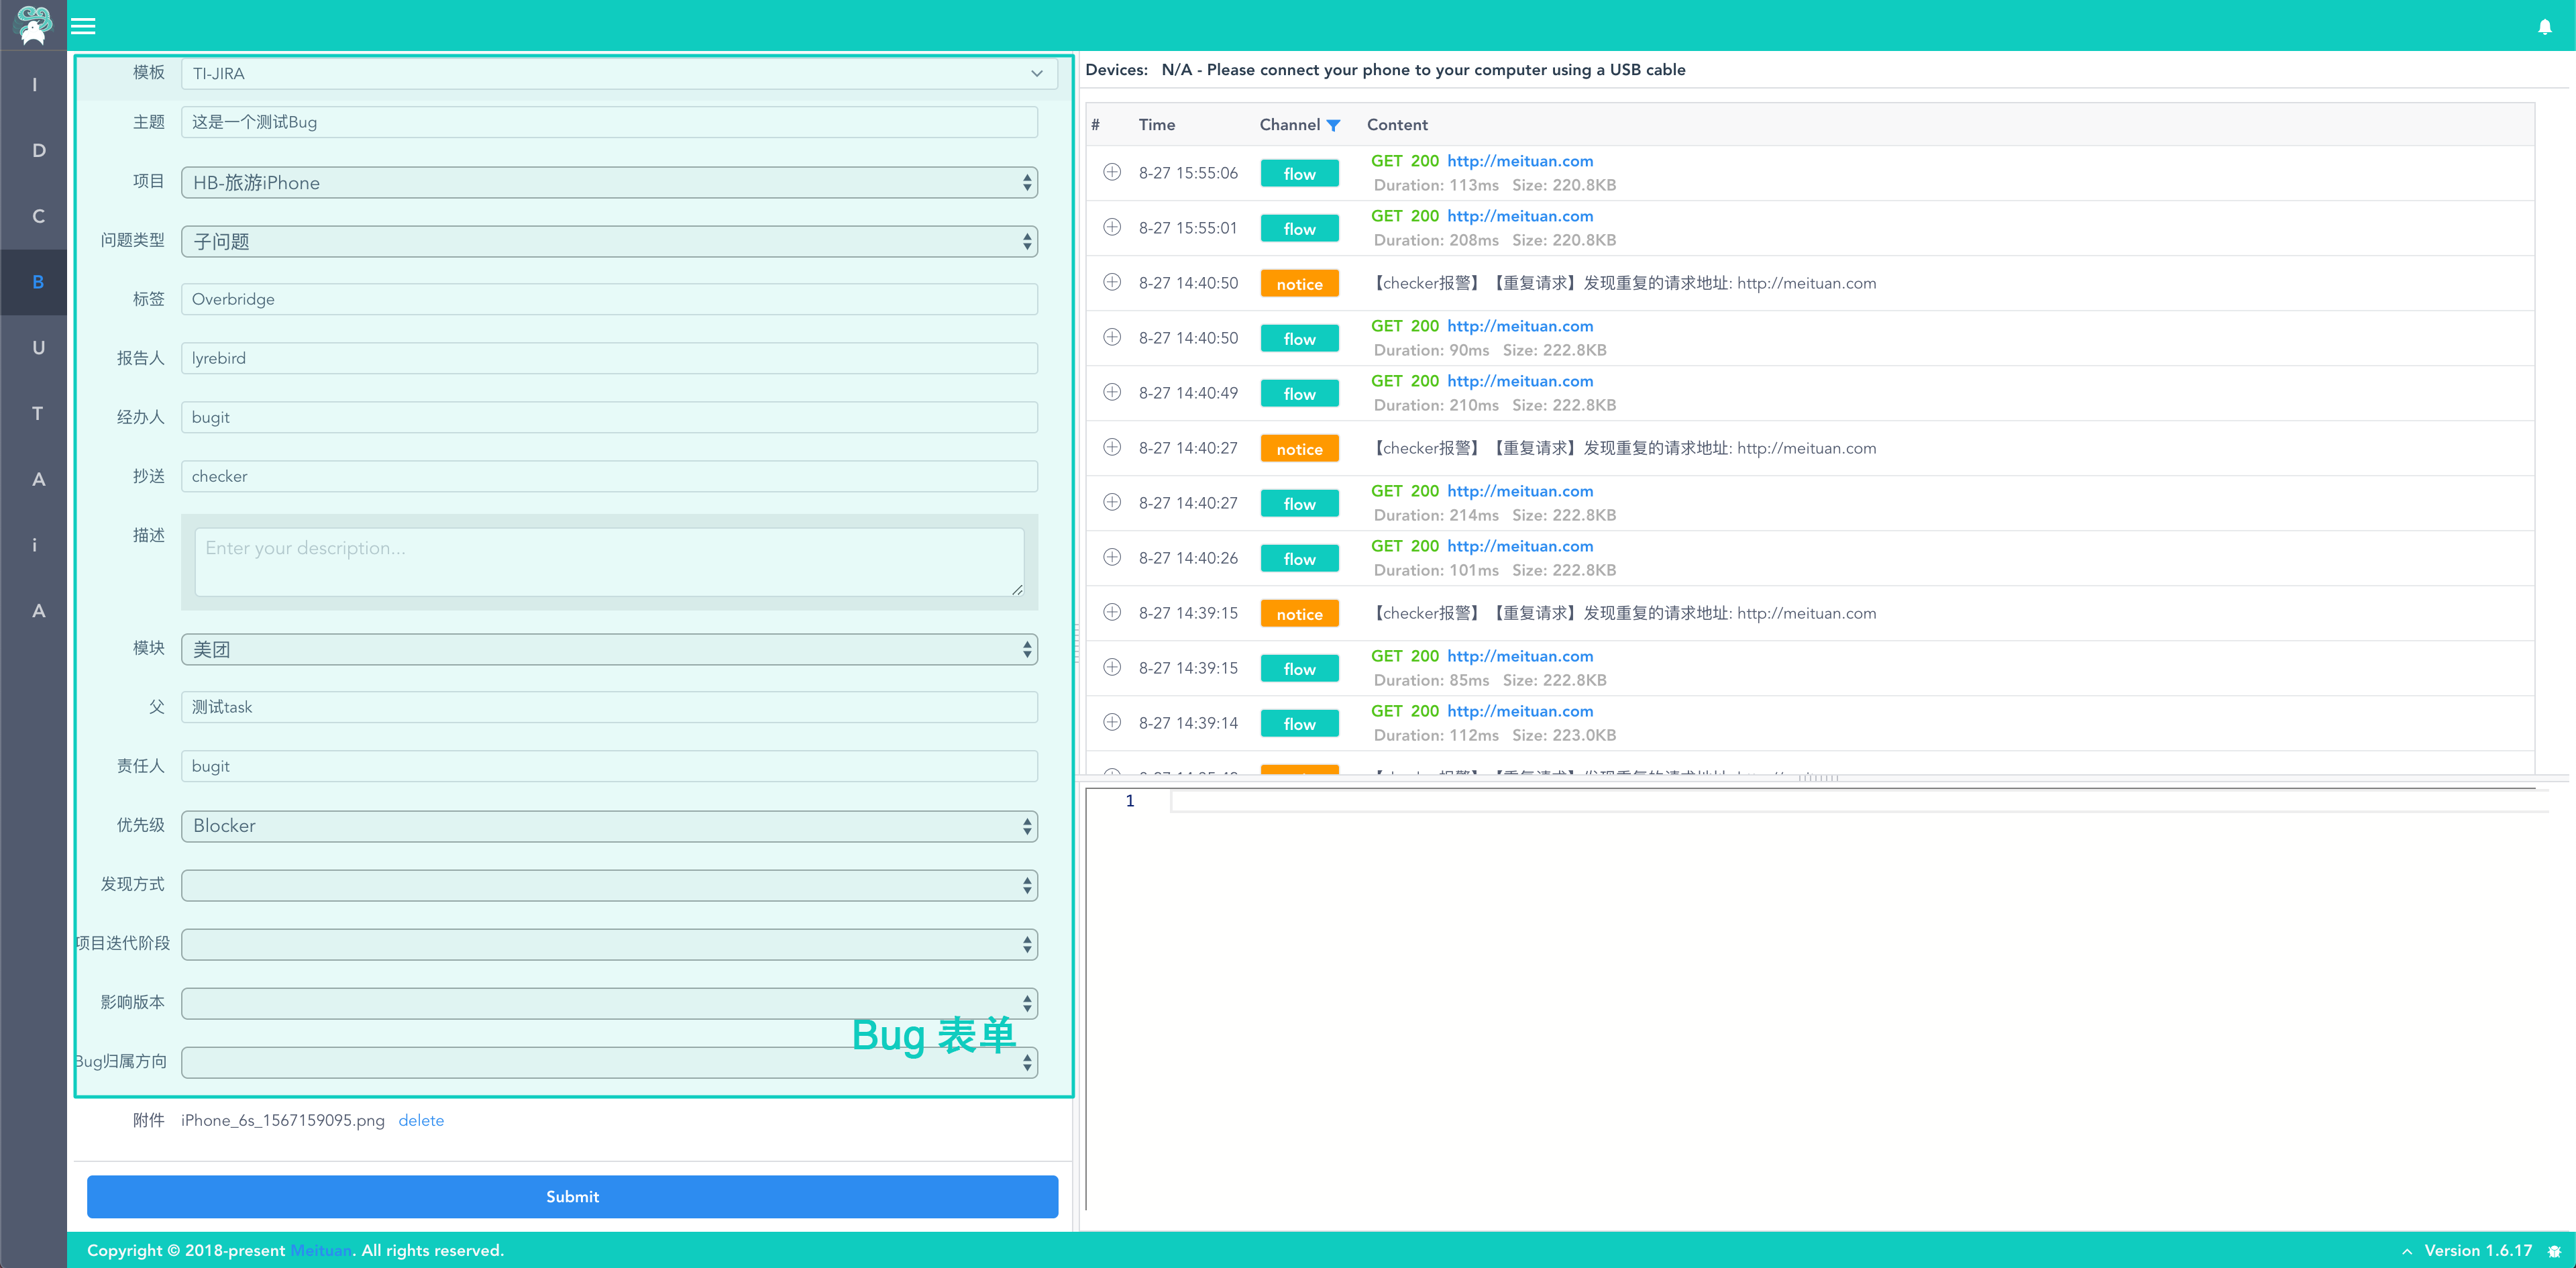The image size is (2576, 1268).
Task: Click the bug icon beside Version
Action: point(2554,1251)
